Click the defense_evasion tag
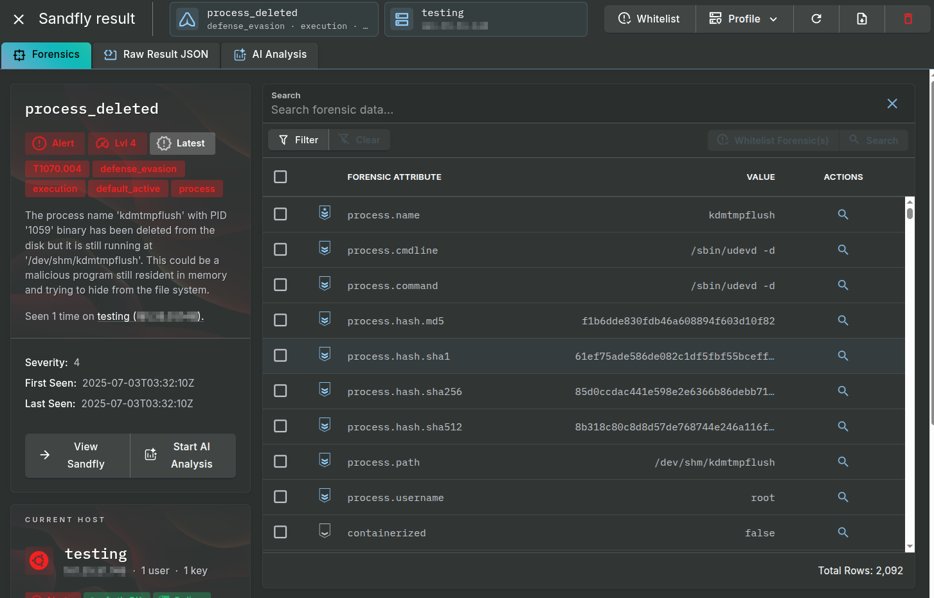The image size is (934, 598). (138, 169)
